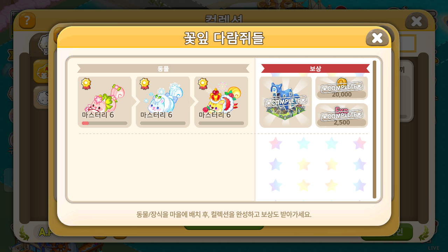Click the bottom instruction text about collection
The width and height of the screenshot is (448, 252).
point(224,214)
